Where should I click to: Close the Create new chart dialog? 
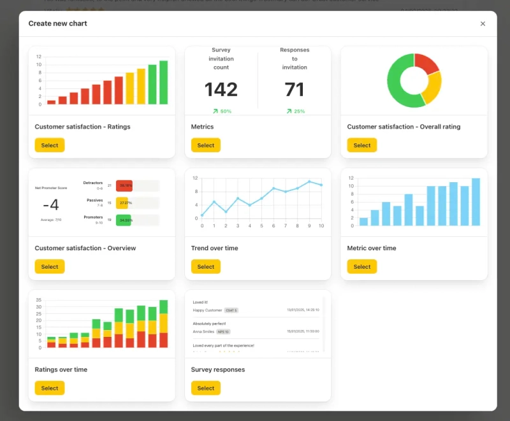[x=483, y=24]
